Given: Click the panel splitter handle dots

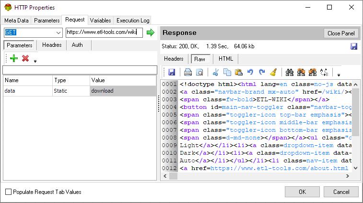Looking at the screenshot, I should 159,104.
